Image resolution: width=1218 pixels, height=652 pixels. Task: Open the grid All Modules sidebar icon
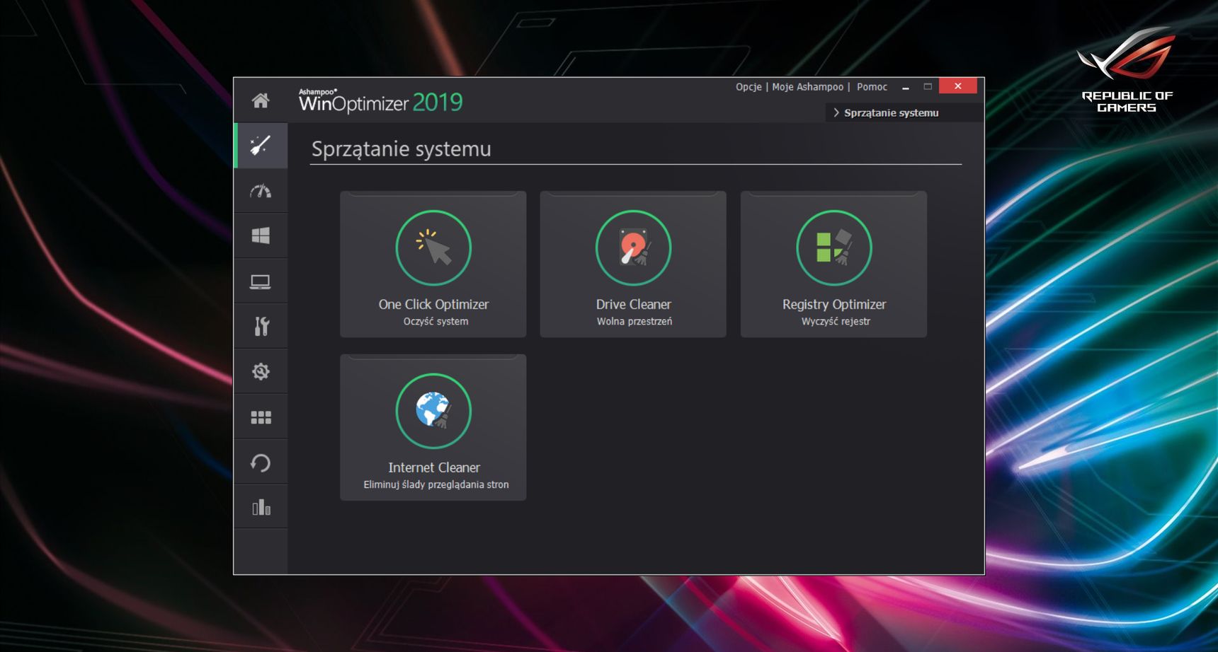pos(261,417)
